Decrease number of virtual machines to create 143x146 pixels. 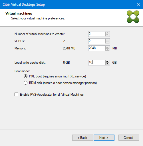point(107,35)
